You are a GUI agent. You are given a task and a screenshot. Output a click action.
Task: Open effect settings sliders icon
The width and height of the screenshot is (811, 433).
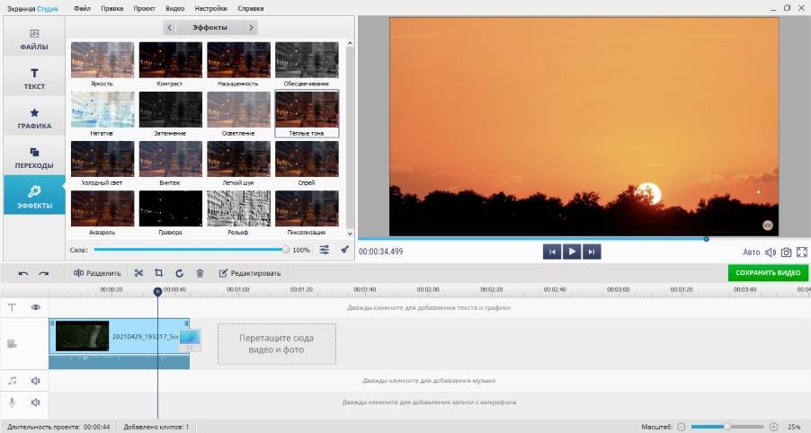[x=325, y=250]
